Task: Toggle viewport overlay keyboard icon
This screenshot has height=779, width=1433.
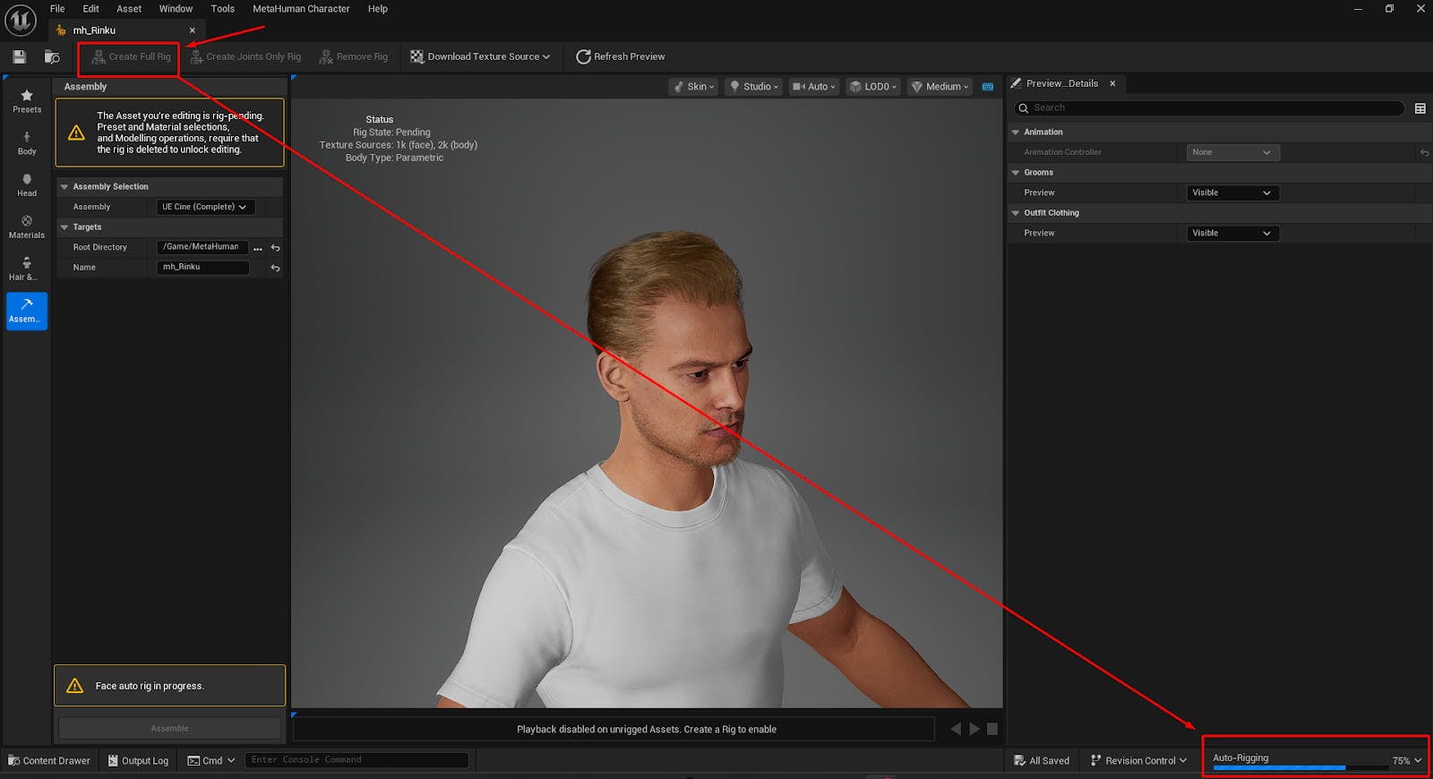Action: click(988, 87)
